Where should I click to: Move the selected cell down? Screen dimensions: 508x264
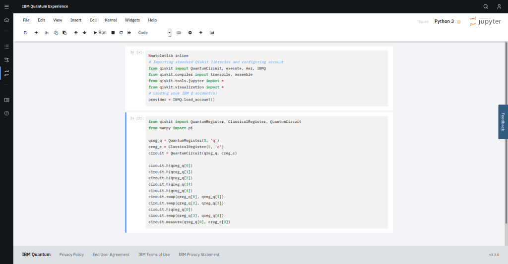tap(84, 33)
